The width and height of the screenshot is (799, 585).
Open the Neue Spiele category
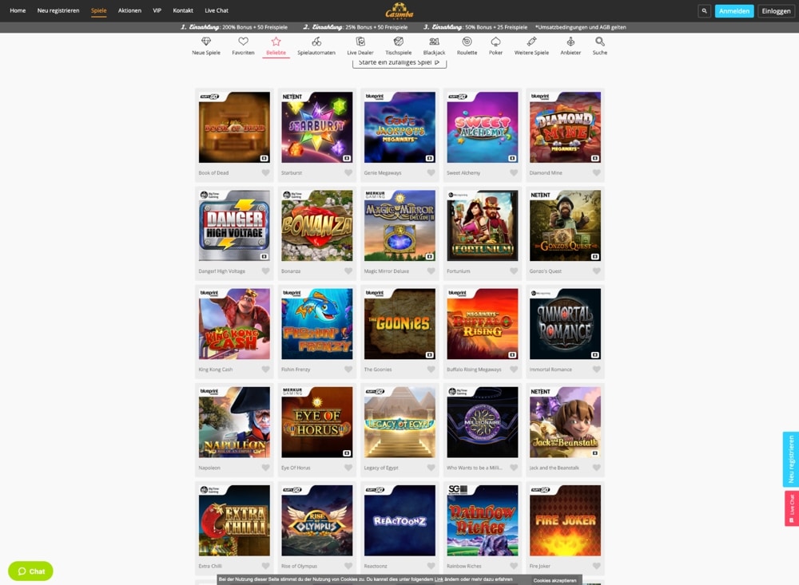(206, 45)
